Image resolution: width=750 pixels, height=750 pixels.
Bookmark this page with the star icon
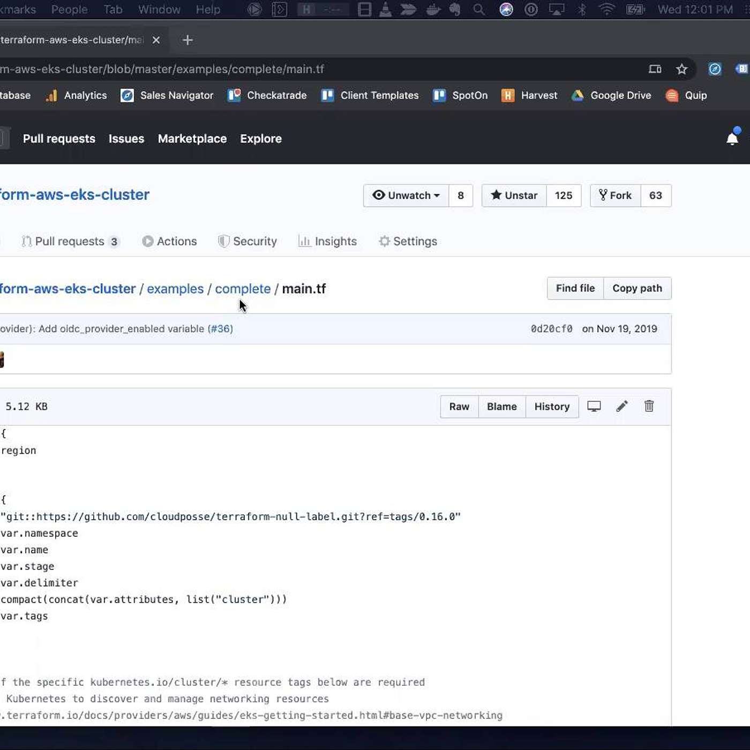click(x=681, y=69)
